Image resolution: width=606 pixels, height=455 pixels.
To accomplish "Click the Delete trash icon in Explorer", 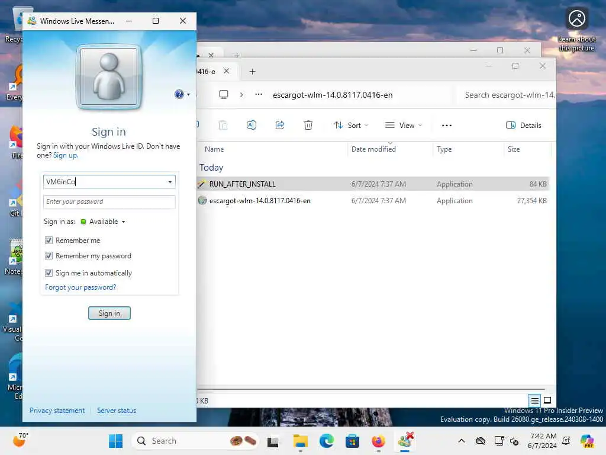I will click(x=308, y=125).
